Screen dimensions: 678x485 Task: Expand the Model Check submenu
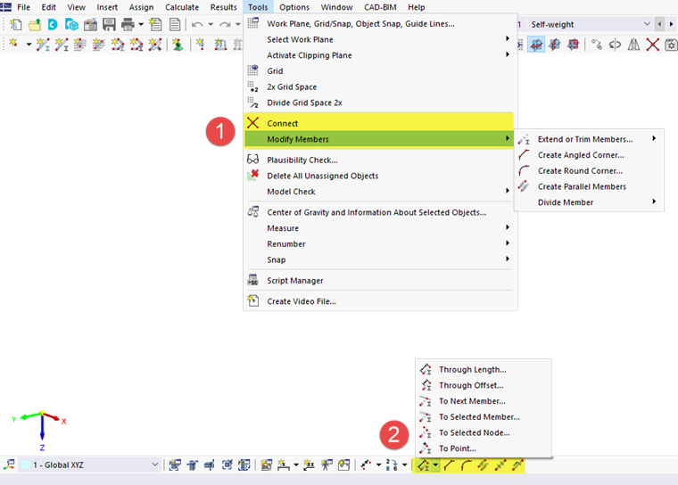click(380, 192)
